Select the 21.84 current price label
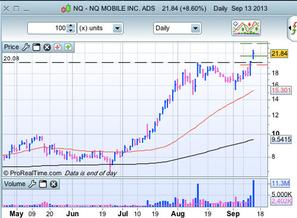This screenshot has height=218, width=297. tap(279, 53)
